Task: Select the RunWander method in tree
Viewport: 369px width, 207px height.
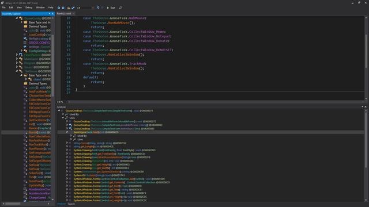Action: 39,148
